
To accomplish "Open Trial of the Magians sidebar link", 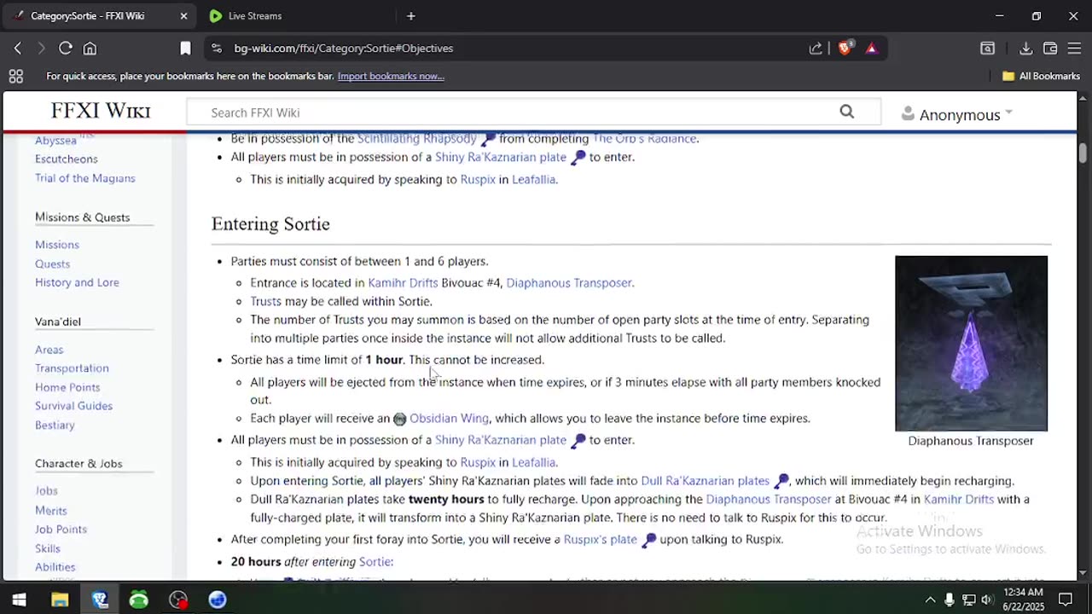I will pos(85,178).
